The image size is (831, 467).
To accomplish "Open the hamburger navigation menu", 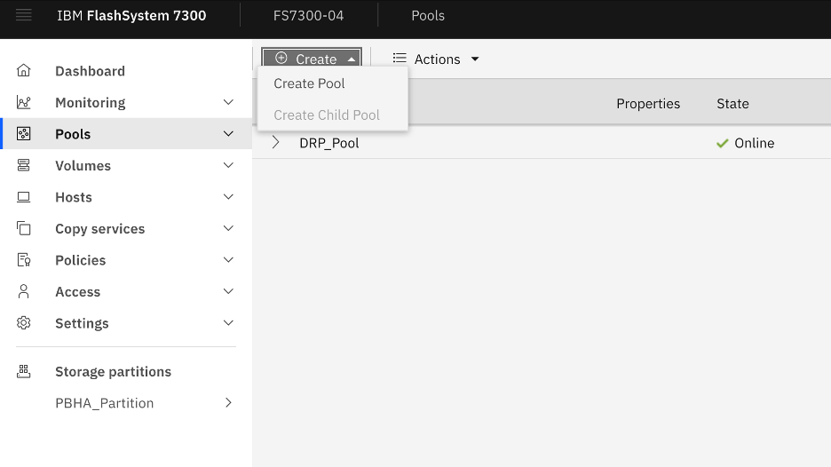I will [x=24, y=15].
